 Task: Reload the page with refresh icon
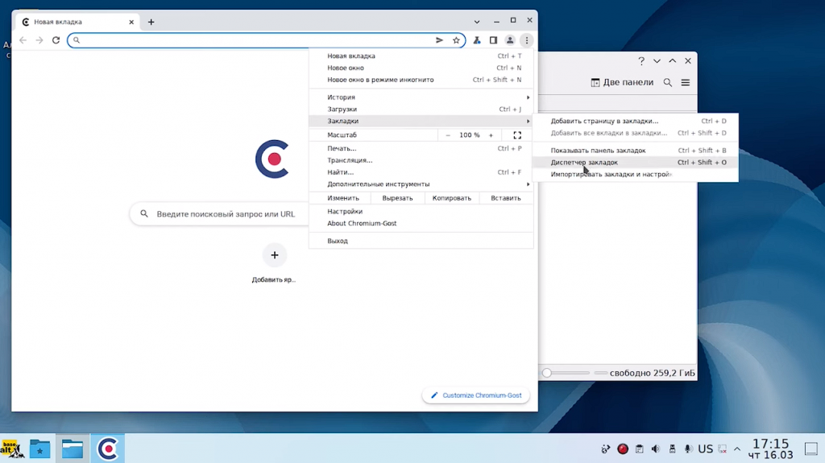click(x=56, y=40)
